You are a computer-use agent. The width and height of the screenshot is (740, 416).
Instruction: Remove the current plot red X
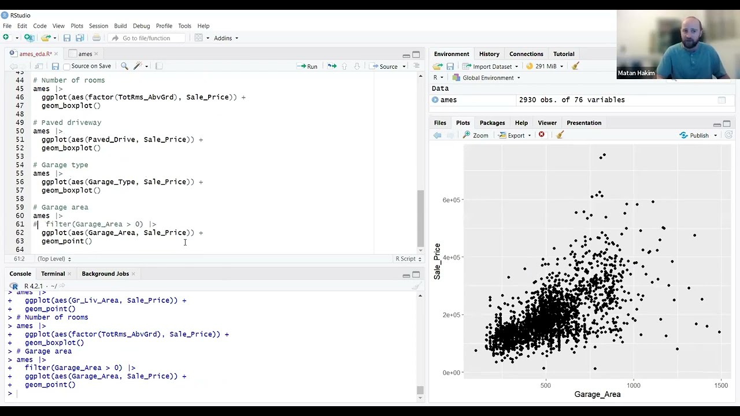[x=542, y=135]
